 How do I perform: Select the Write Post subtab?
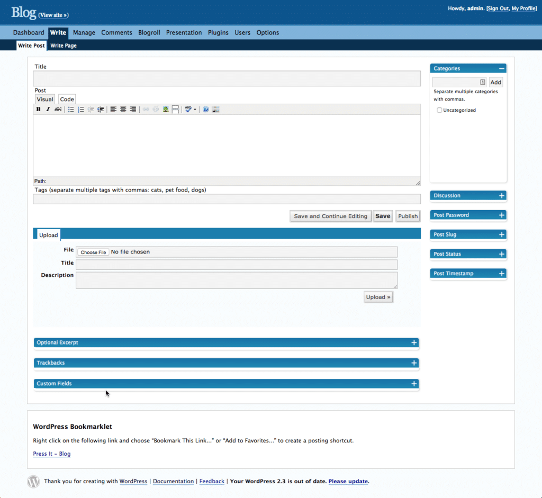coord(31,46)
